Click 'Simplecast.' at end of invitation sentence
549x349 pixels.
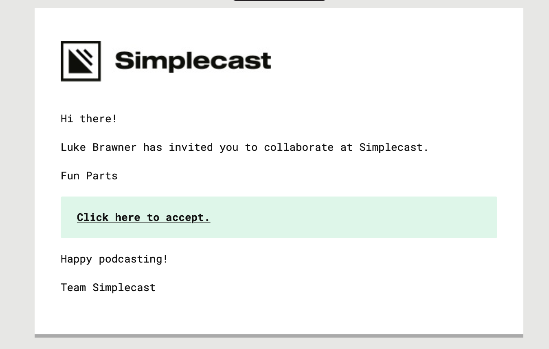click(x=394, y=147)
